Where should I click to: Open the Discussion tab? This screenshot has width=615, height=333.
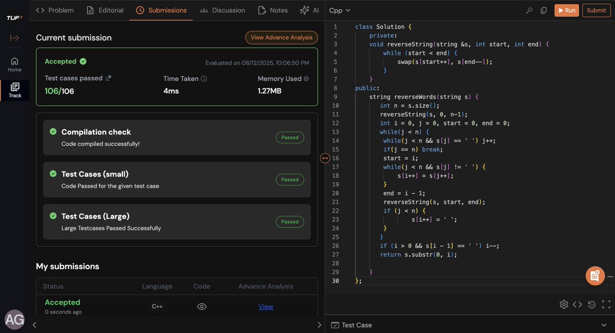[x=222, y=10]
